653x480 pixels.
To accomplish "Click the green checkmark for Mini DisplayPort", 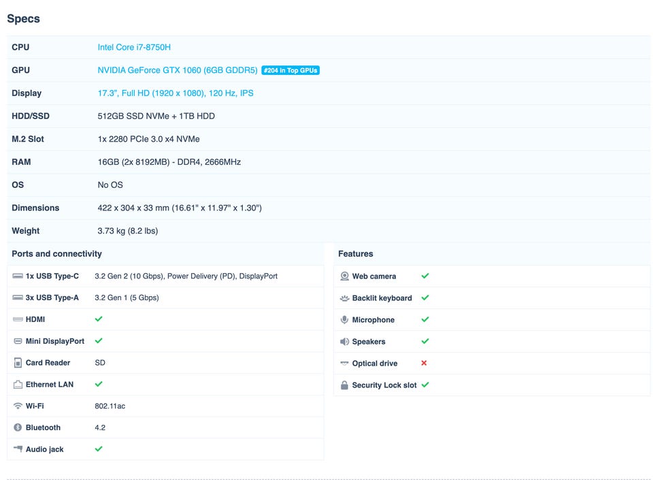I will tap(99, 341).
